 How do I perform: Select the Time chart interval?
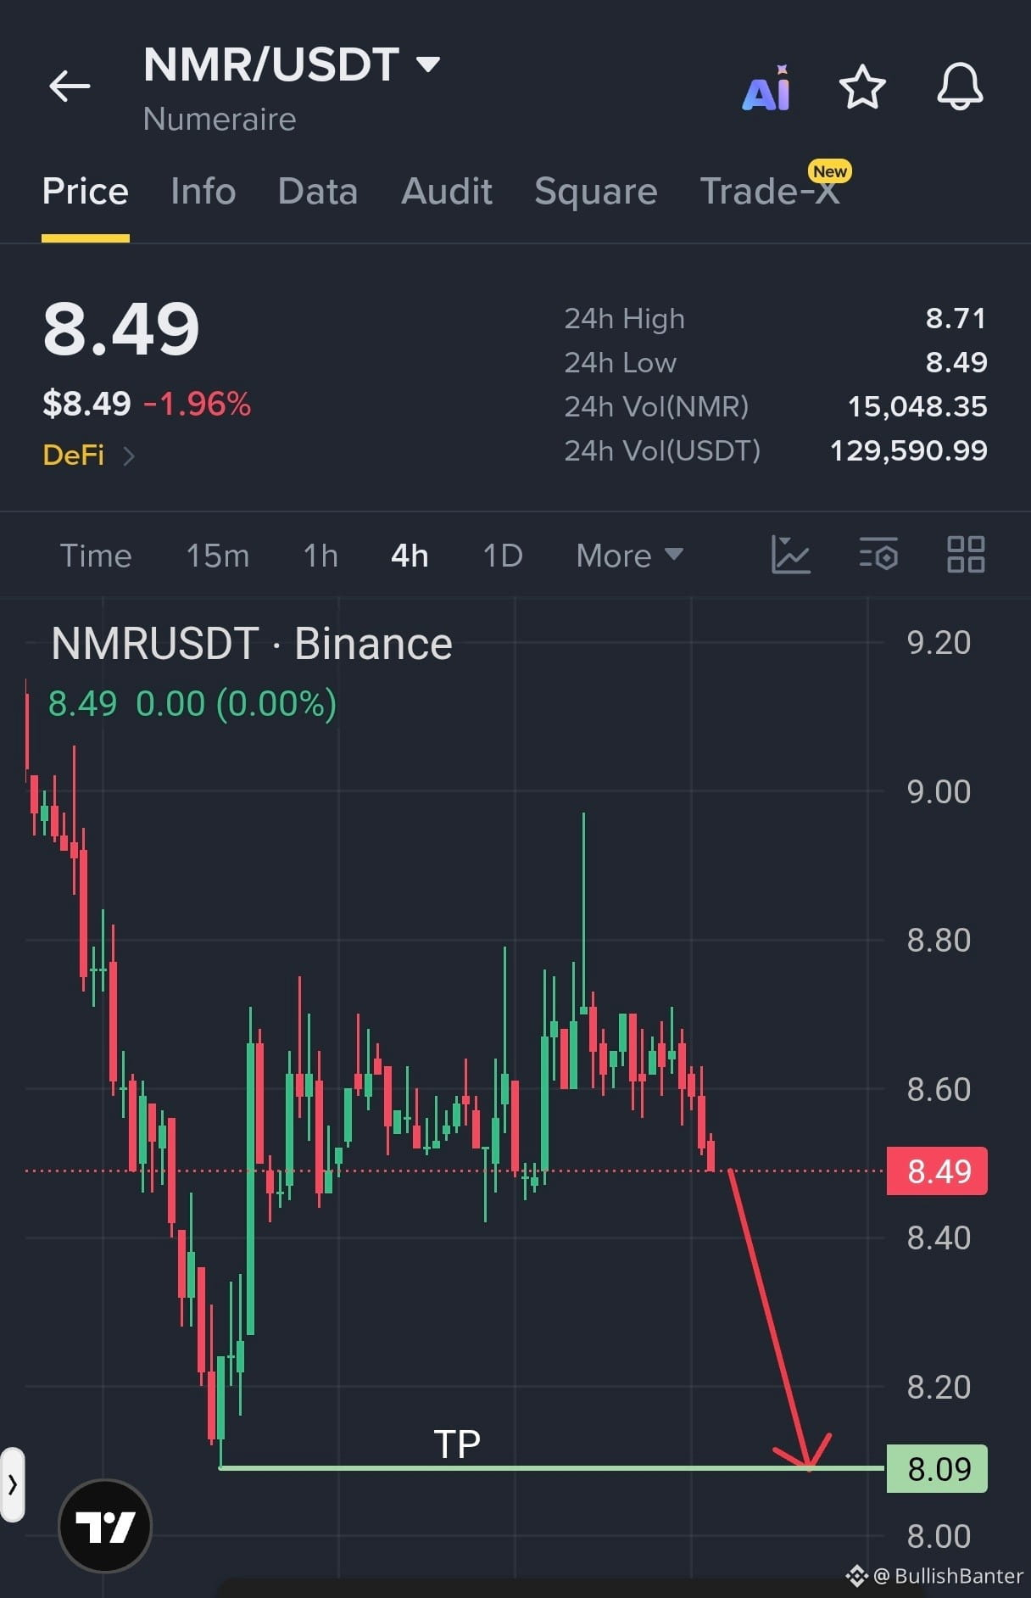point(96,556)
